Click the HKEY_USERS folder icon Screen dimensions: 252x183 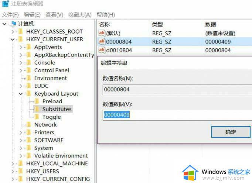click(21, 171)
